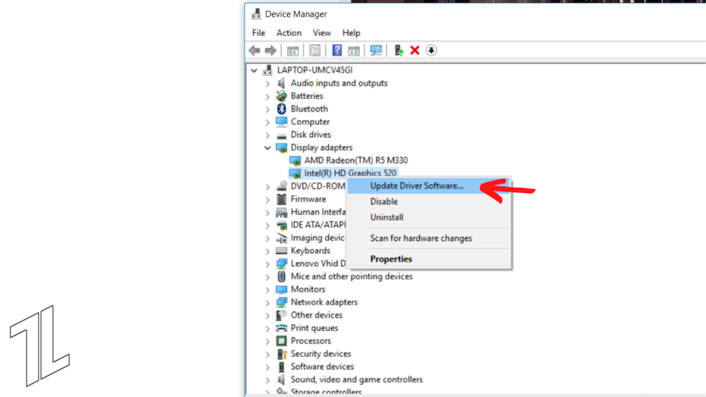The width and height of the screenshot is (706, 397).
Task: Choose Update Driver Software from context menu
Action: 416,185
